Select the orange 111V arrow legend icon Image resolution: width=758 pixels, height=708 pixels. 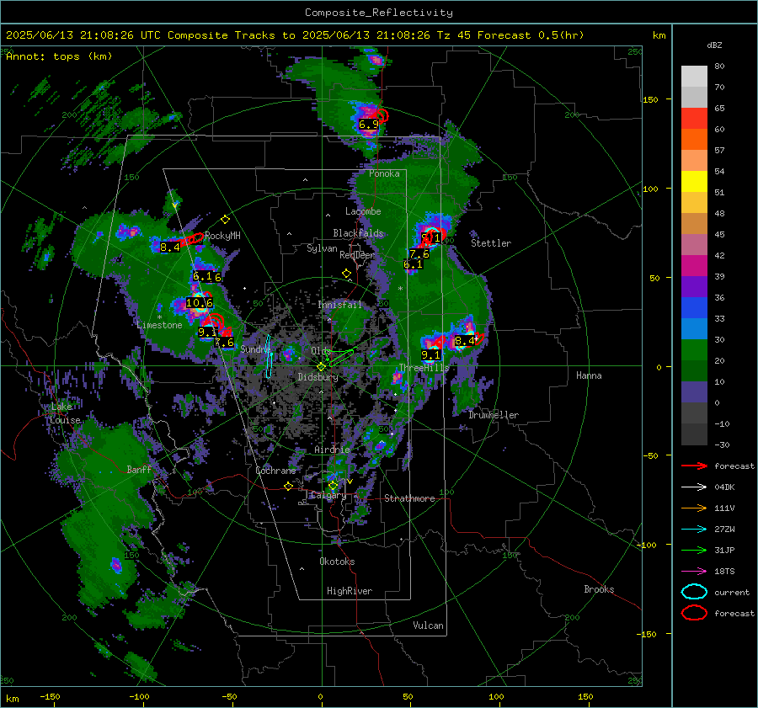pyautogui.click(x=694, y=508)
